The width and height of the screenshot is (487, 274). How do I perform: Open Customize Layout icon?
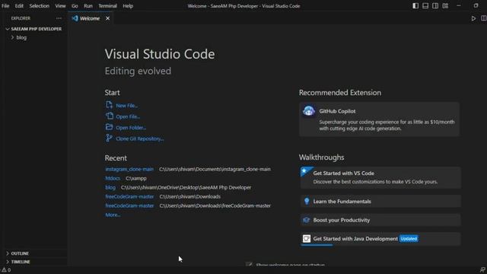(445, 6)
